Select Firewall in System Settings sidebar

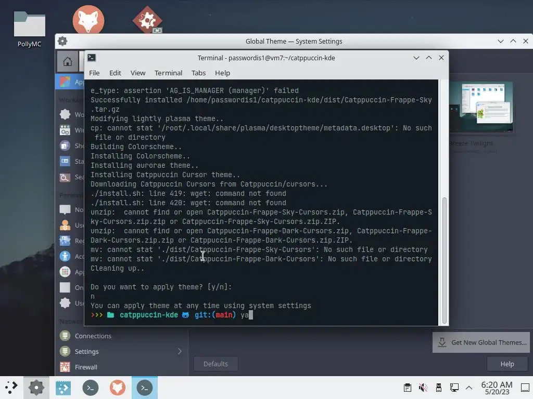[122, 367]
